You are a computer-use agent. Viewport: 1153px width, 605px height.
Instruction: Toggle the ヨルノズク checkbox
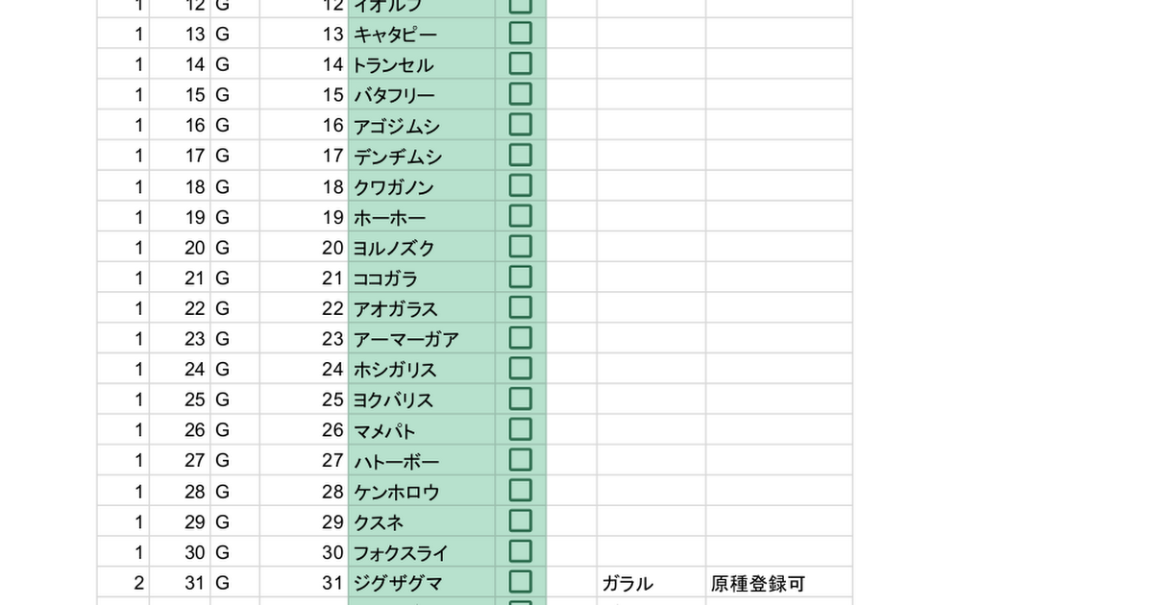(x=520, y=247)
